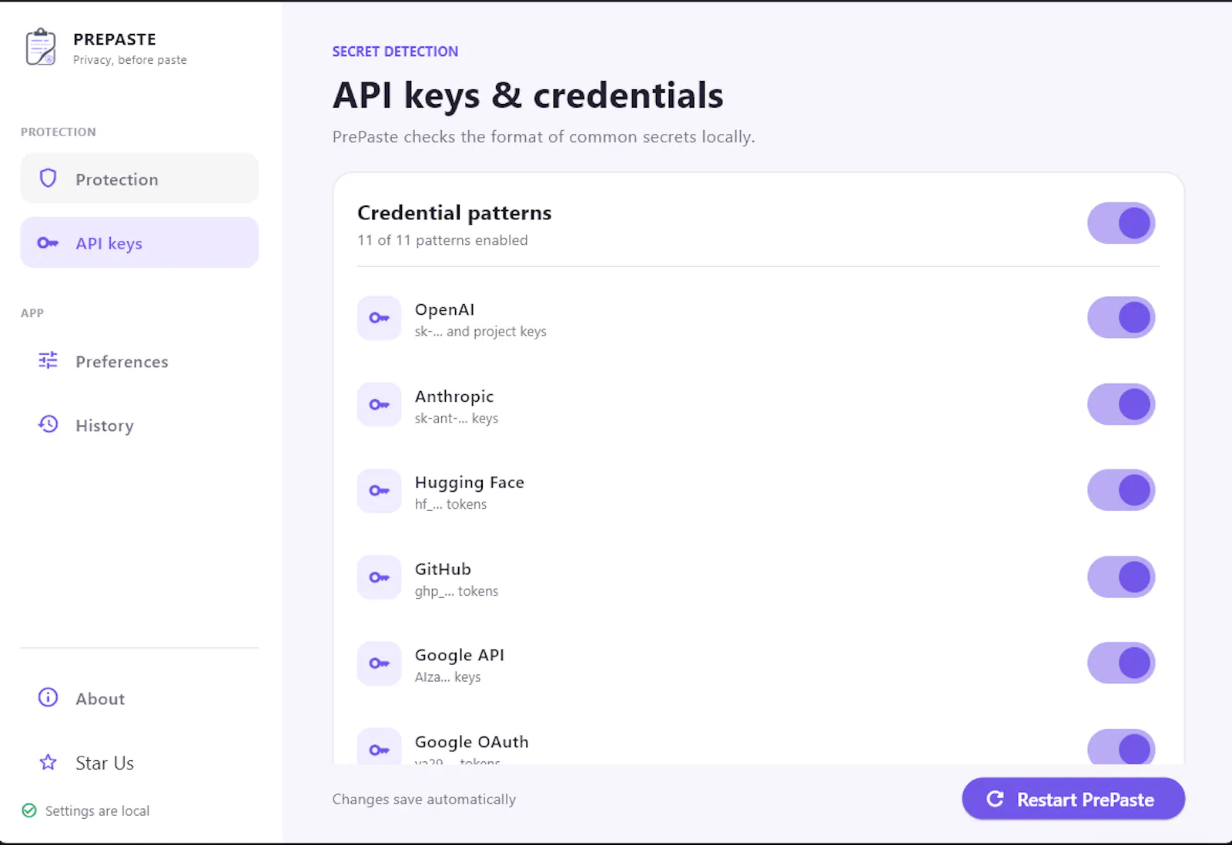This screenshot has height=845, width=1232.
Task: Open Preferences from the sidebar
Action: coord(139,361)
